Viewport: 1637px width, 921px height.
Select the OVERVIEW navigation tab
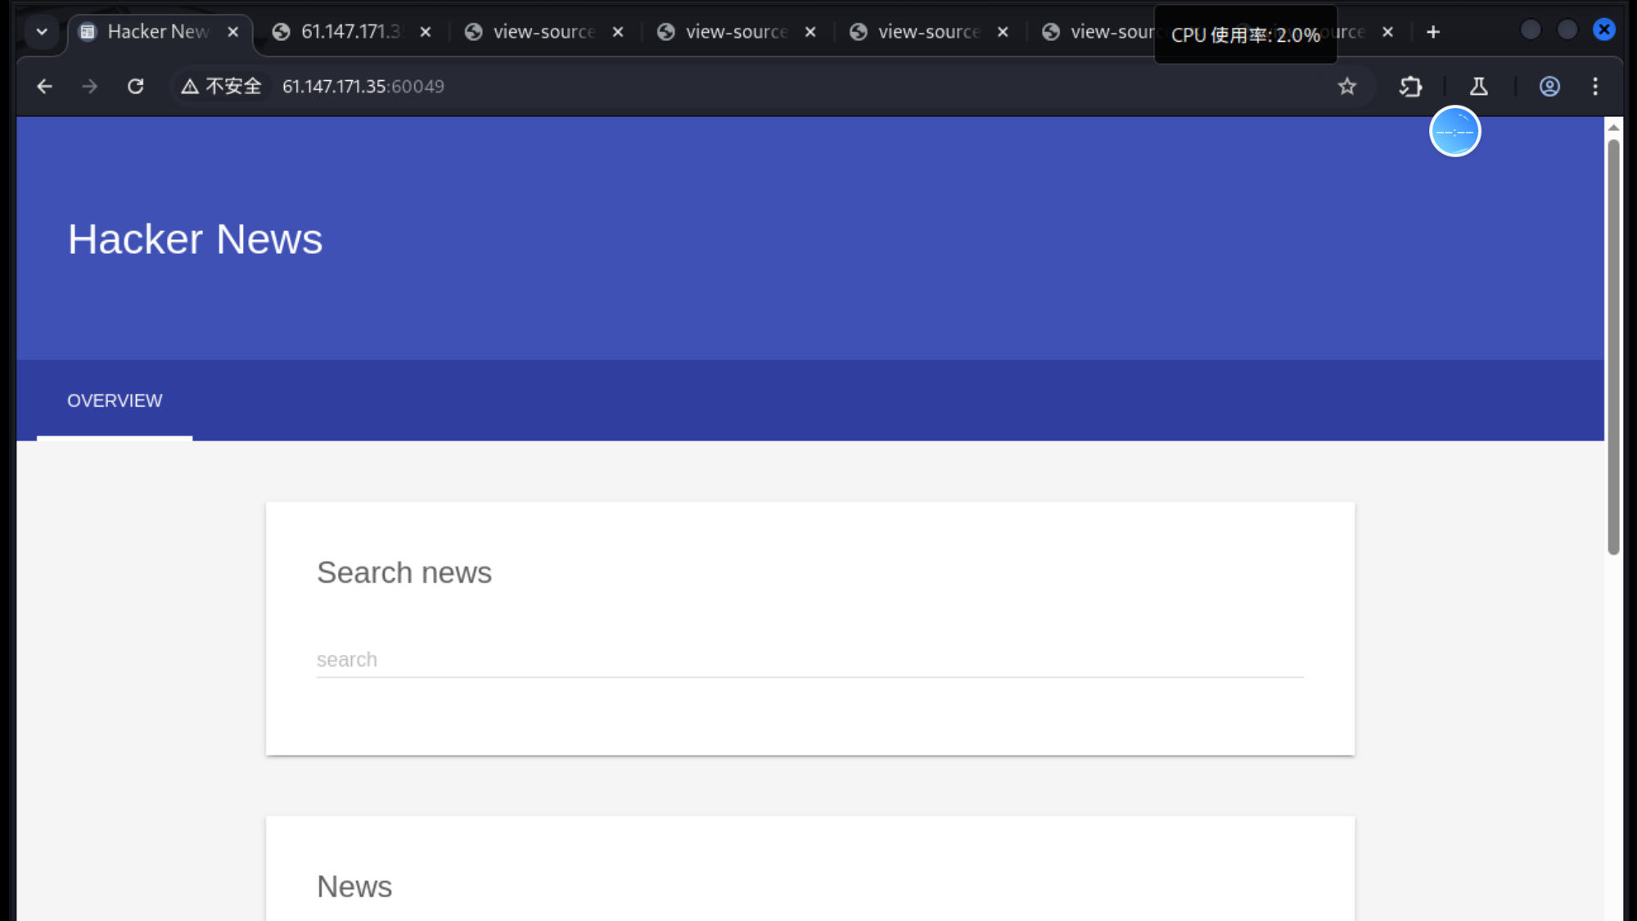tap(115, 400)
